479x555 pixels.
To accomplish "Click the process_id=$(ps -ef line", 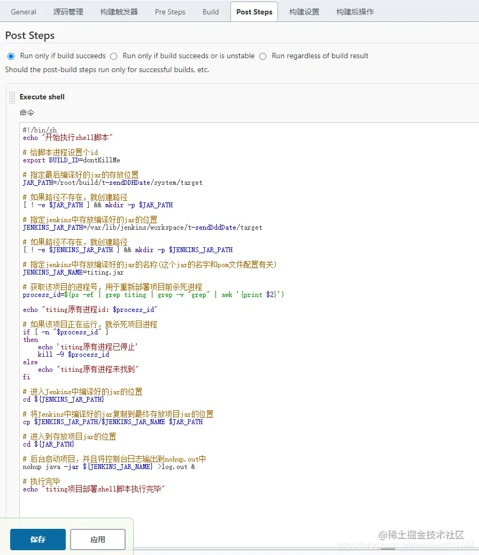I will point(153,295).
